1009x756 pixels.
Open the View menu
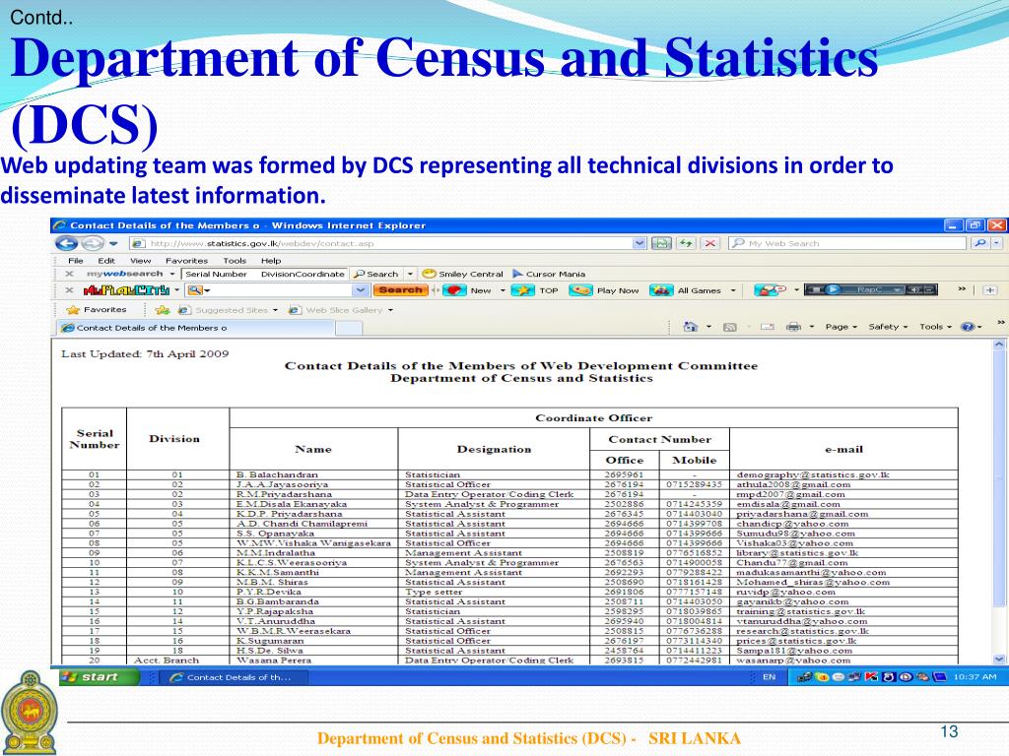click(140, 261)
